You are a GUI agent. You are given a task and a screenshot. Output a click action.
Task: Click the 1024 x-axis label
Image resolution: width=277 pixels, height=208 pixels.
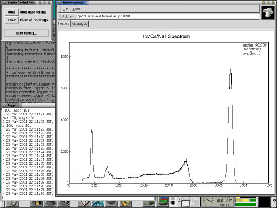[119, 185]
